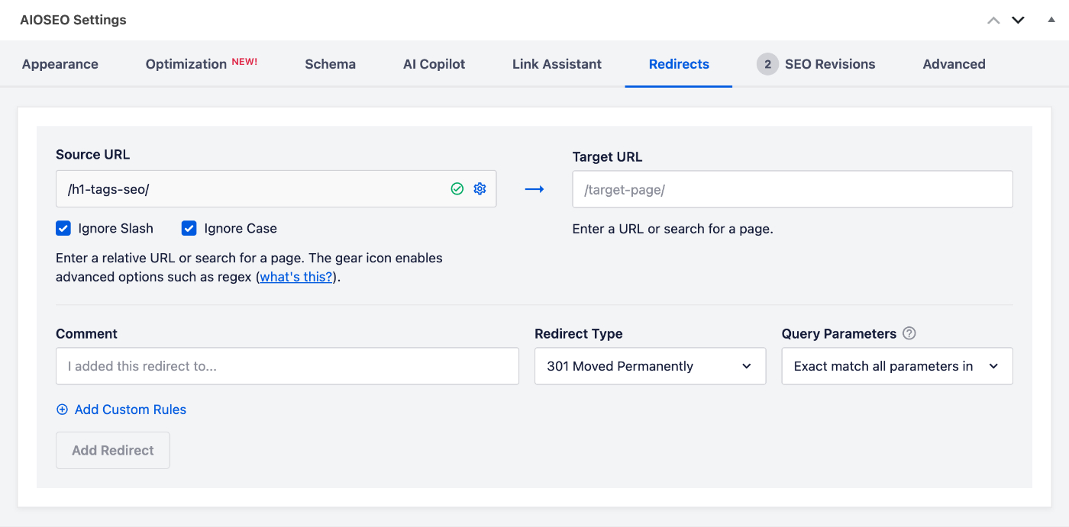Collapse the AIOSEO Settings panel
Image resolution: width=1069 pixels, height=527 pixels.
[x=1051, y=20]
